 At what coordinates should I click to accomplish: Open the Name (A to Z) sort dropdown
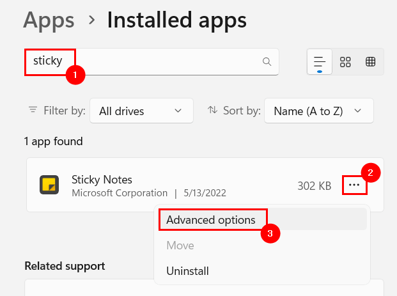click(319, 111)
